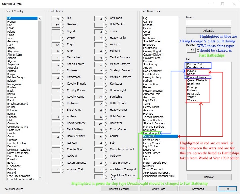Click the Mulberry build limit stepper
Viewport: 240px width, 194px height.
(106, 156)
